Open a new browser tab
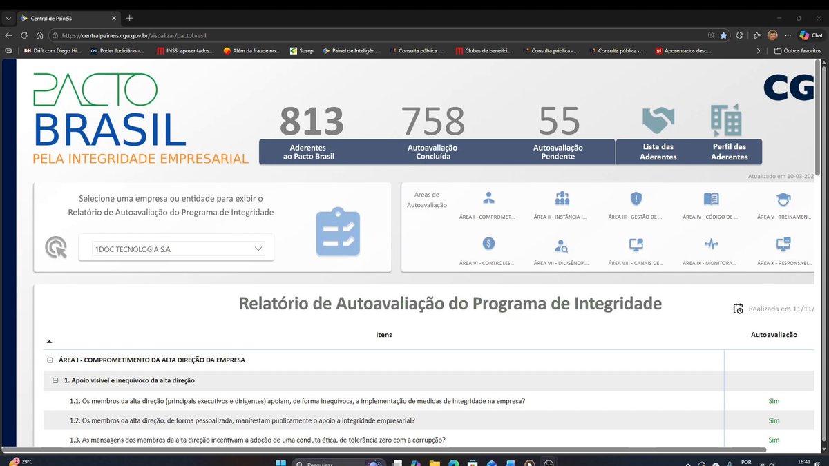 pyautogui.click(x=129, y=17)
